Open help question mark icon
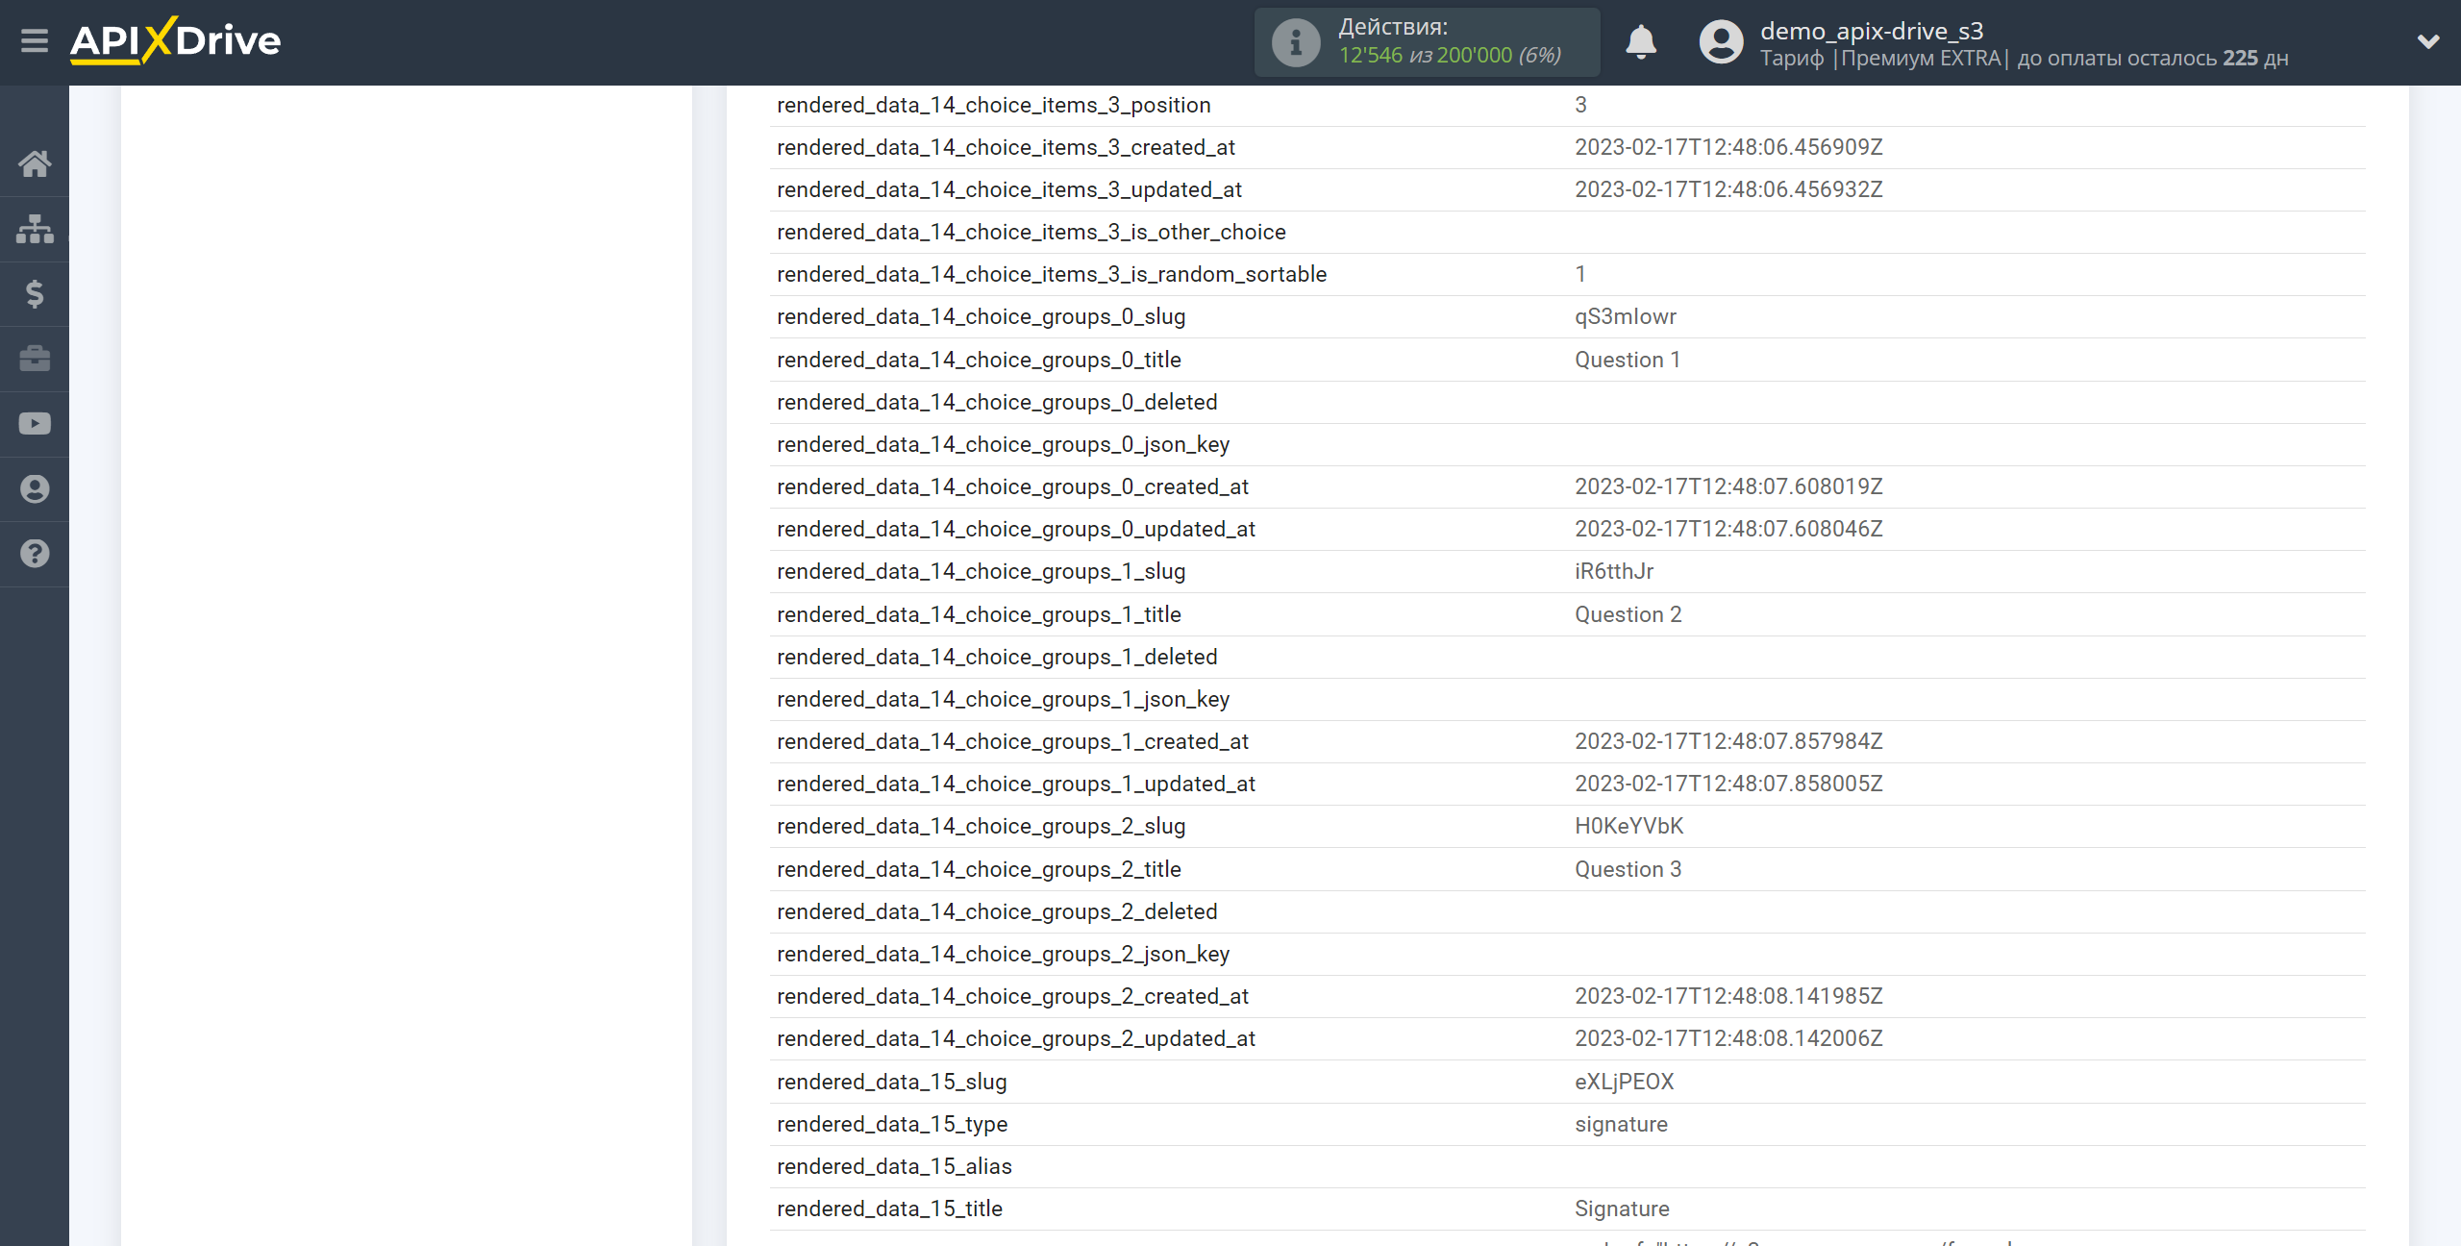Viewport: 2461px width, 1246px height. [35, 554]
